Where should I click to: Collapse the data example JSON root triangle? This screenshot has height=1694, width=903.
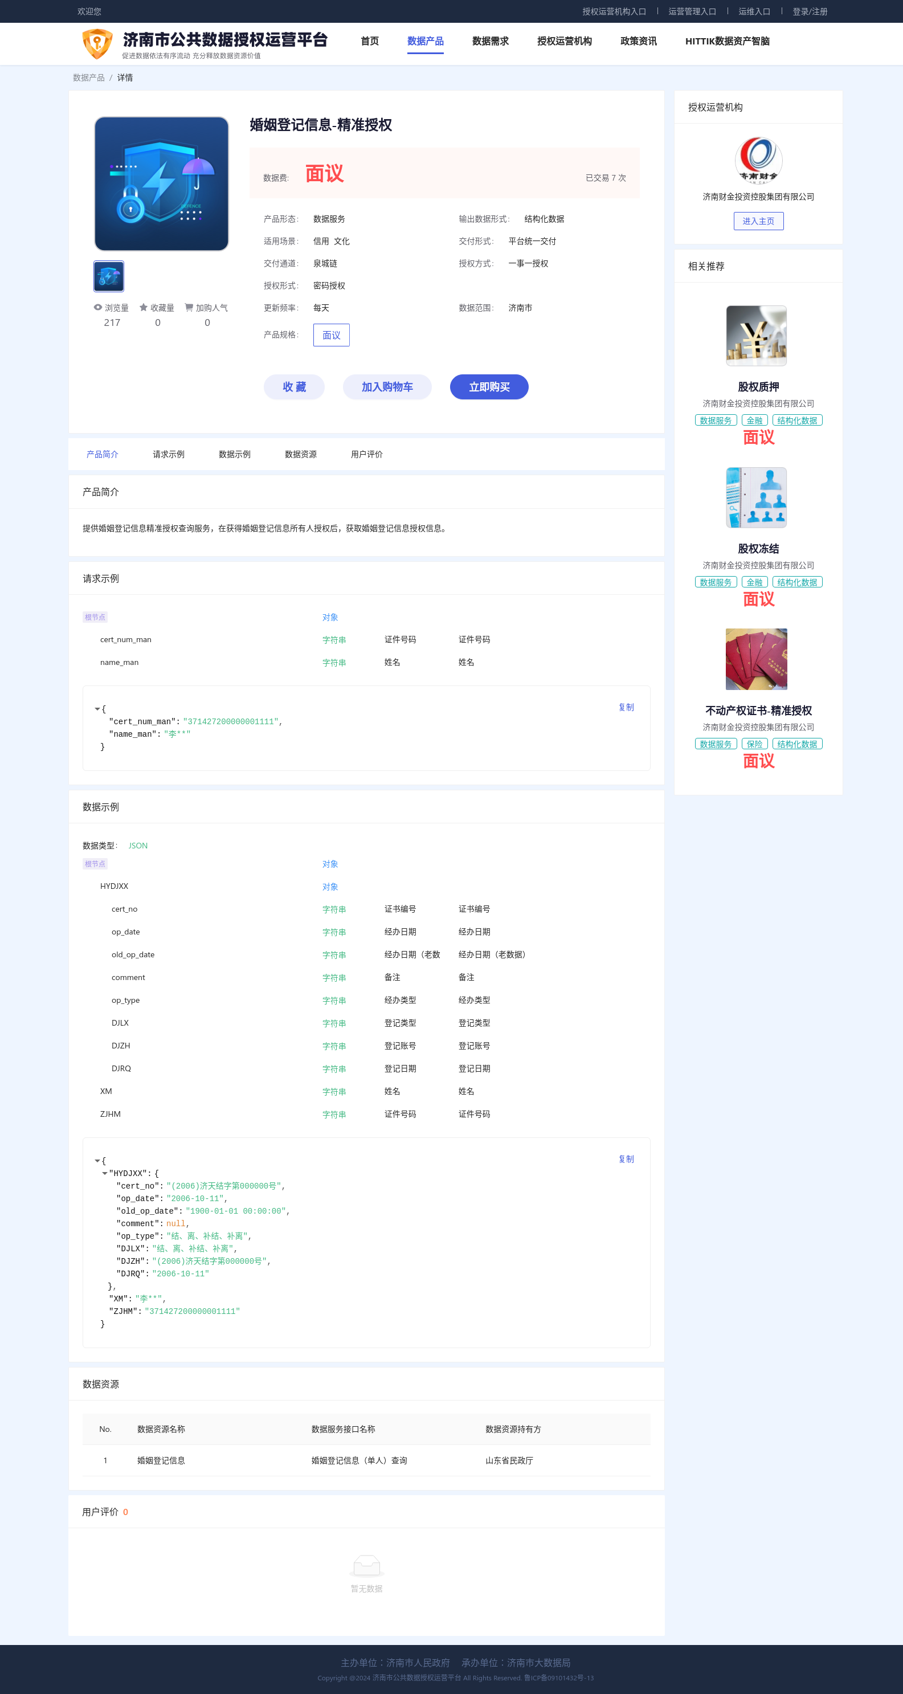click(x=97, y=1161)
